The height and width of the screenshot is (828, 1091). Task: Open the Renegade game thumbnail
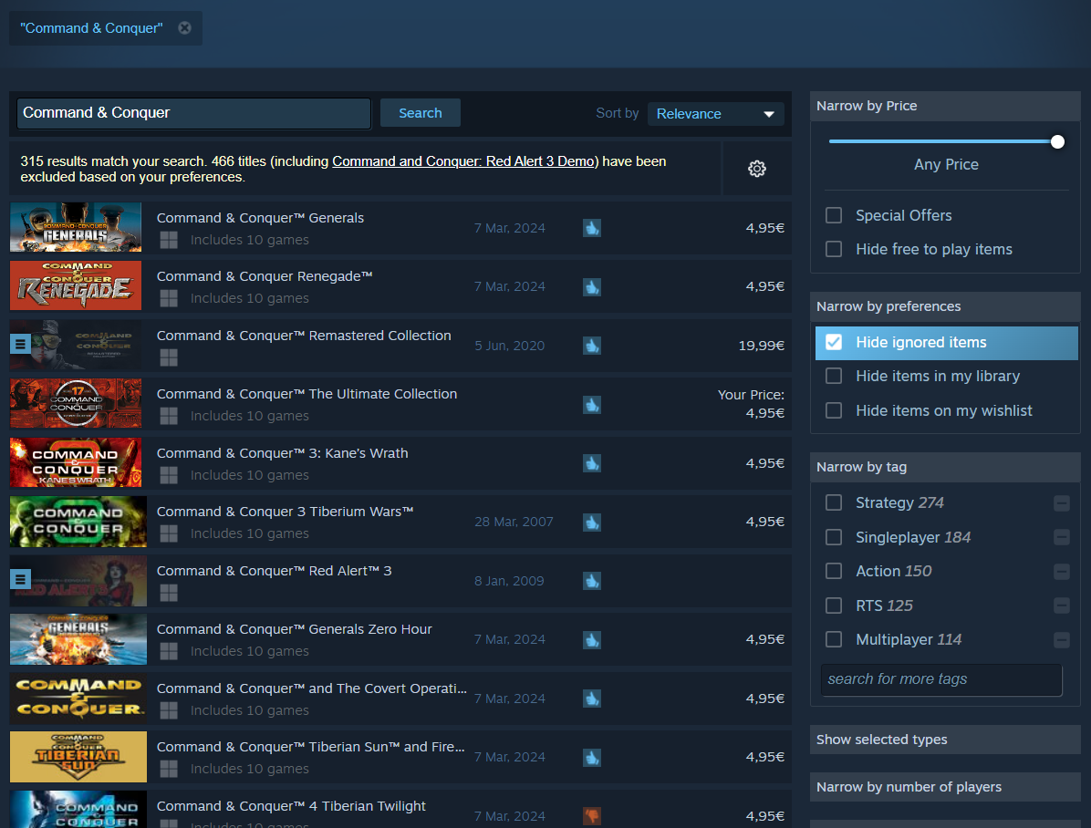pyautogui.click(x=76, y=285)
